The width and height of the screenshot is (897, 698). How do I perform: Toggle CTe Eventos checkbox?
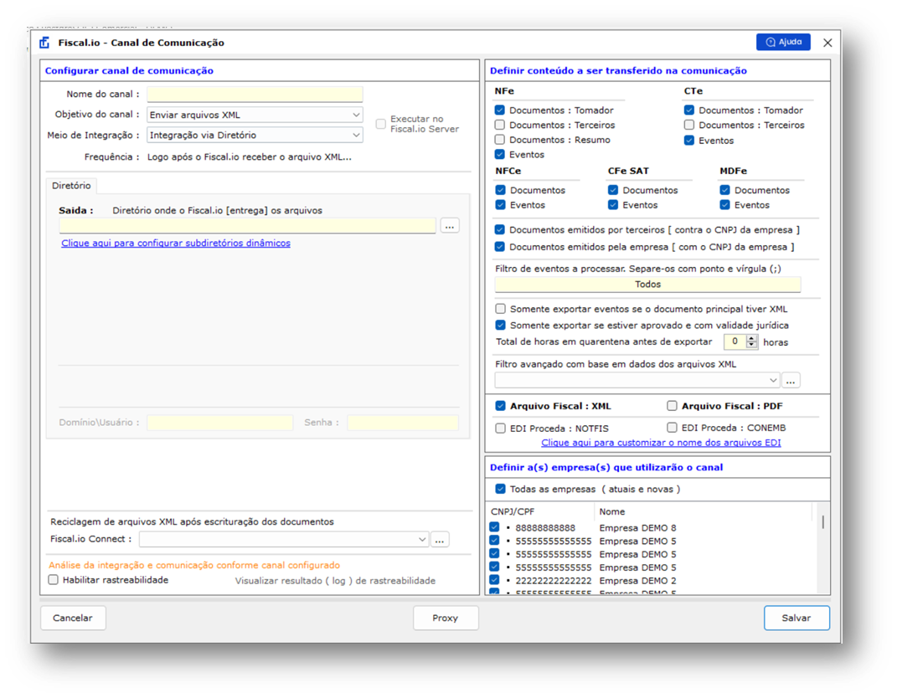click(x=689, y=140)
